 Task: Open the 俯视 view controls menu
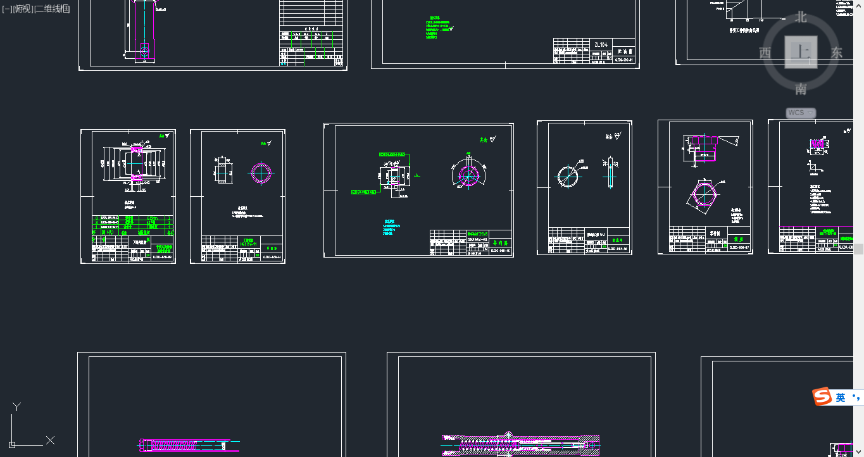22,8
